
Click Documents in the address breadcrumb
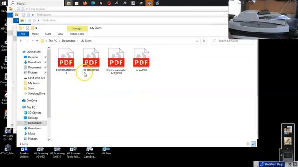[69, 41]
